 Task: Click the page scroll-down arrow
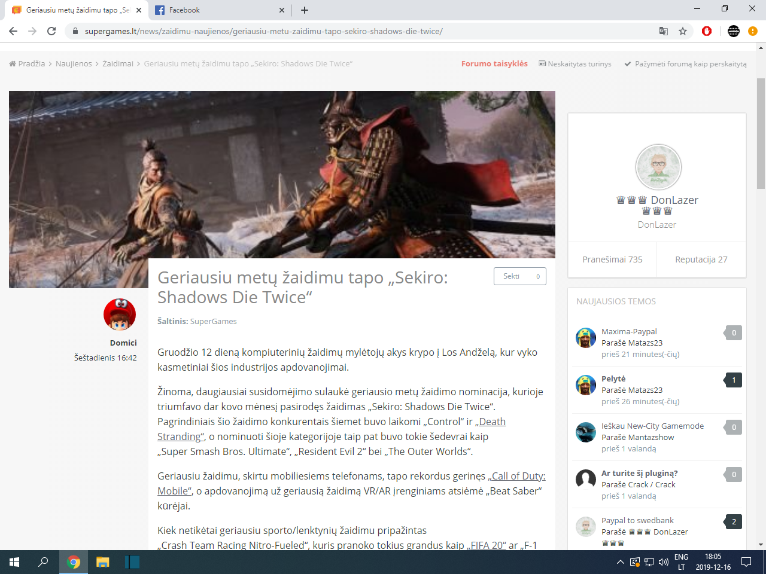pos(761,545)
